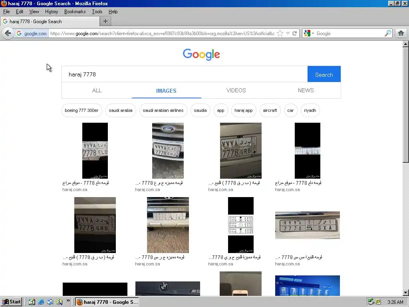This screenshot has width=409, height=307.
Task: Click the scroll up arrow of the page scrollbar
Action: pyautogui.click(x=406, y=44)
